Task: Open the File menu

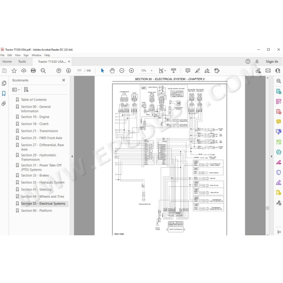Action: (x=2, y=55)
